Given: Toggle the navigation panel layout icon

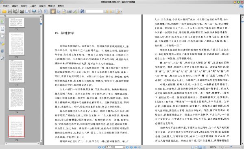Looking at the screenshot, I should click(46, 11).
